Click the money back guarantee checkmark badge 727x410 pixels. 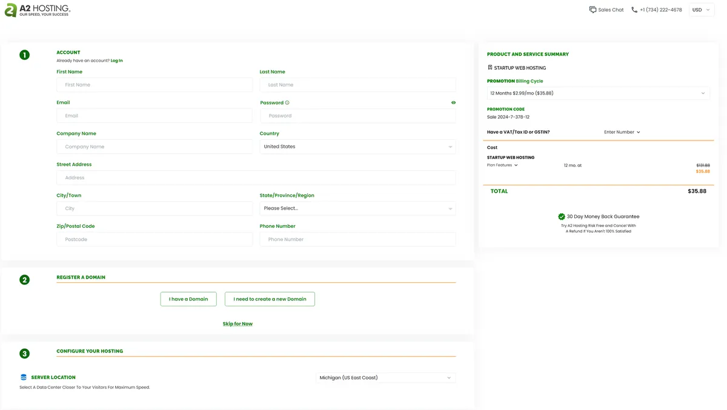point(562,216)
